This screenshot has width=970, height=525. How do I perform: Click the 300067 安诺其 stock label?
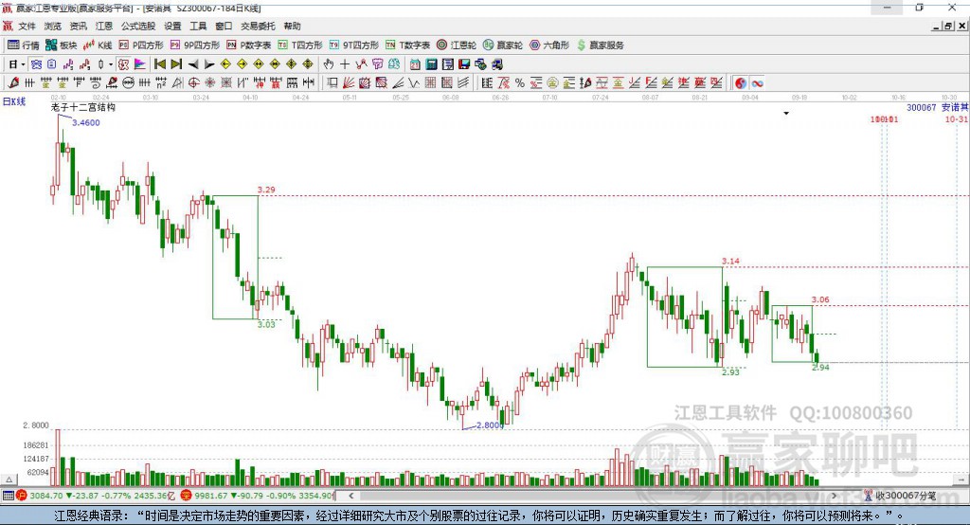937,108
